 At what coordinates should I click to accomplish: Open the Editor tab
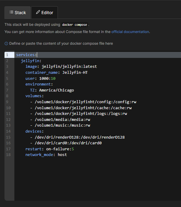44,13
